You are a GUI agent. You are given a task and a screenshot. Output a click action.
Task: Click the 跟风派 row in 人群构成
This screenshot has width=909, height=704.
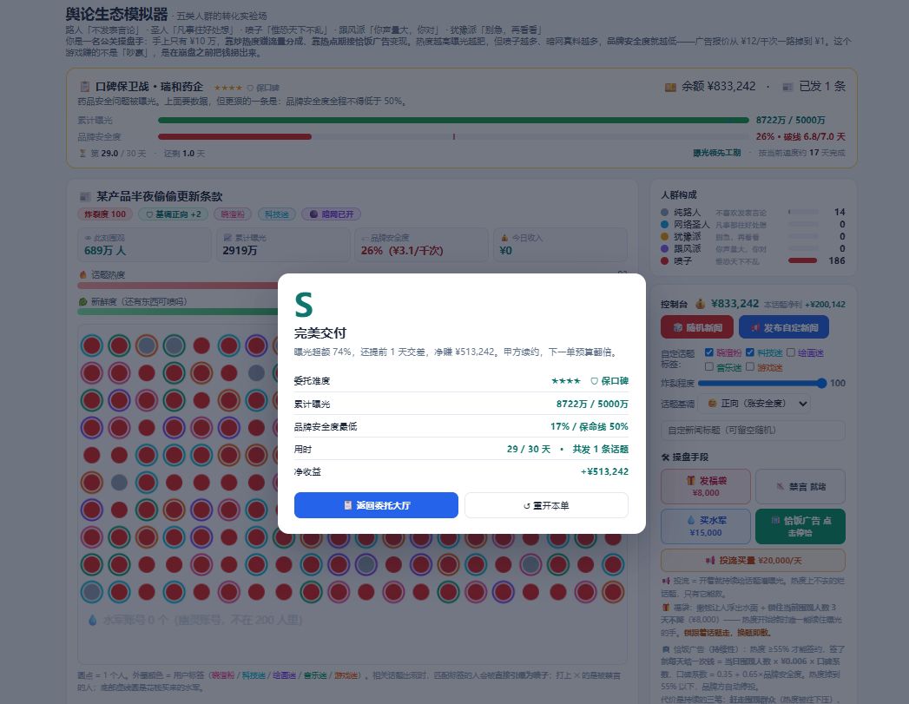753,248
